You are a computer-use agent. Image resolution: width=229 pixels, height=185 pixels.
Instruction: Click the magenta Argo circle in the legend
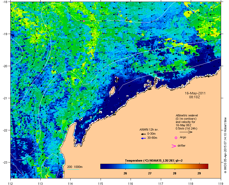tap(176, 138)
